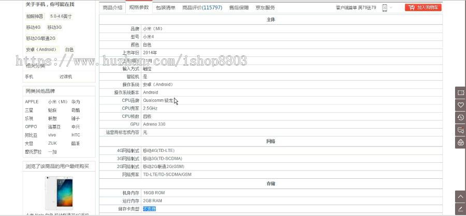Screen dimensions: 466x216
Task: Open the APPLE brand link
Action: 32,102
